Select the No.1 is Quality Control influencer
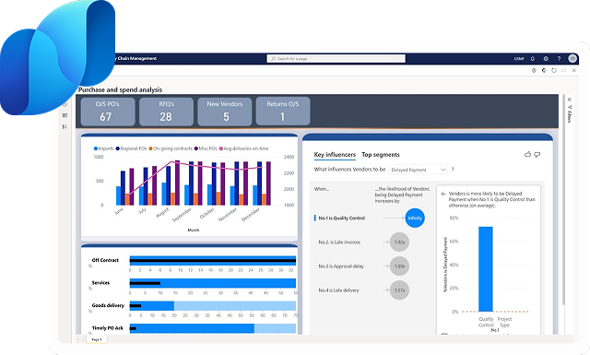The width and height of the screenshot is (590, 355). [x=342, y=218]
